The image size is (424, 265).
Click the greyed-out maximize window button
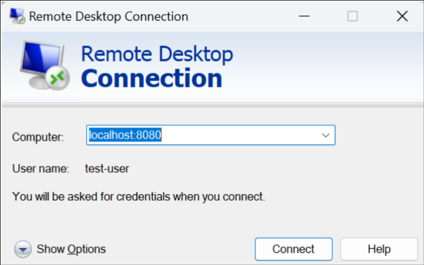353,16
